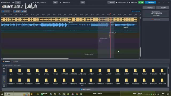Click the refresh/load resources button
This screenshot has width=171, height=96.
coord(85,89)
